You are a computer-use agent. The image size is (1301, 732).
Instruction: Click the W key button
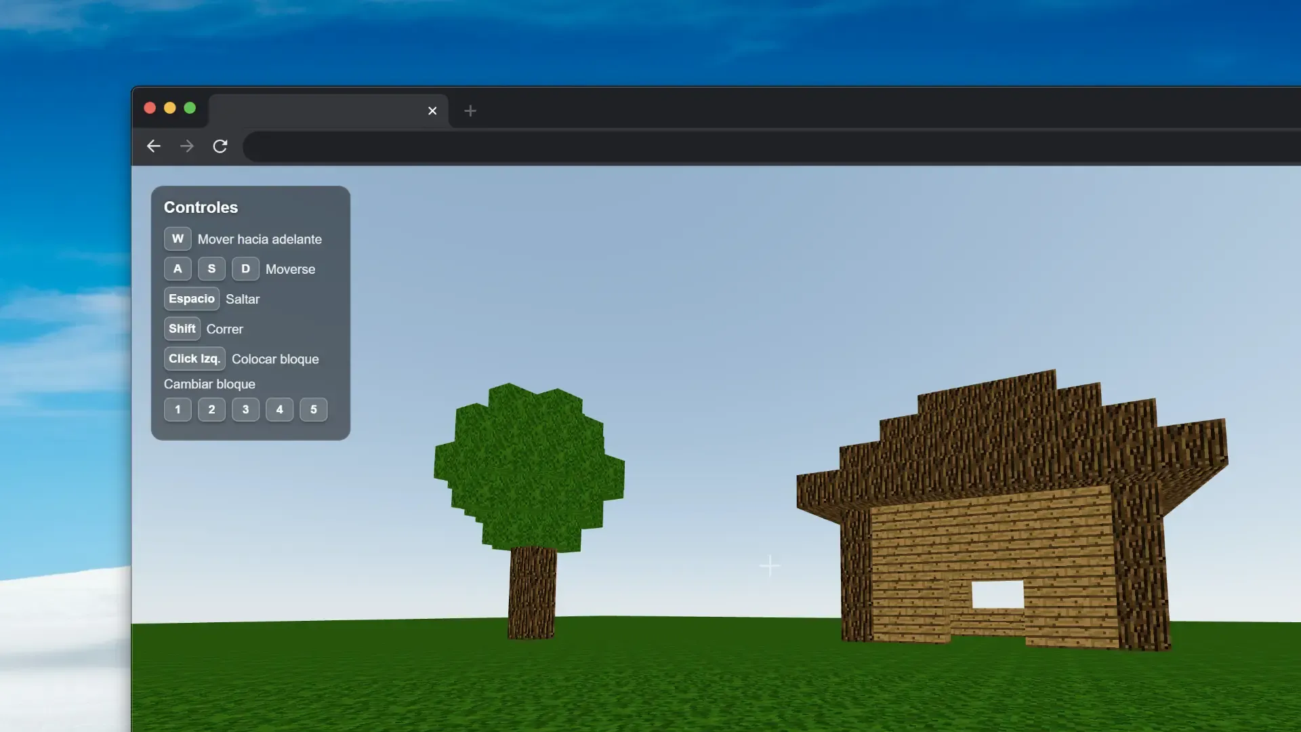[x=178, y=239]
